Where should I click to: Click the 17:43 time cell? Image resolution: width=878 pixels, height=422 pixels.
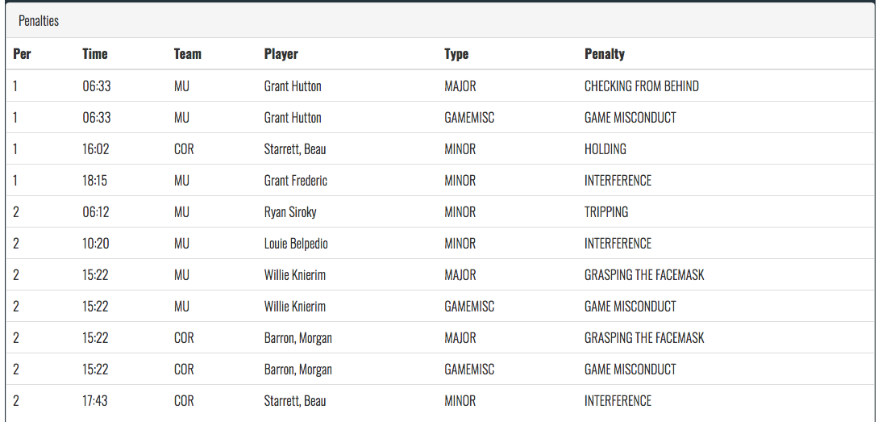[96, 401]
